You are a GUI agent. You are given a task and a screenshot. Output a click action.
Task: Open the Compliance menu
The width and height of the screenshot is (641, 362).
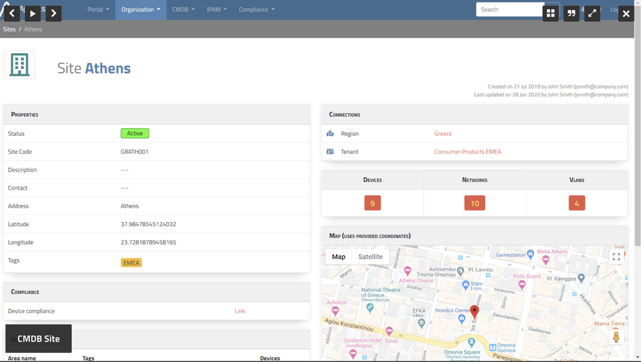click(x=256, y=10)
